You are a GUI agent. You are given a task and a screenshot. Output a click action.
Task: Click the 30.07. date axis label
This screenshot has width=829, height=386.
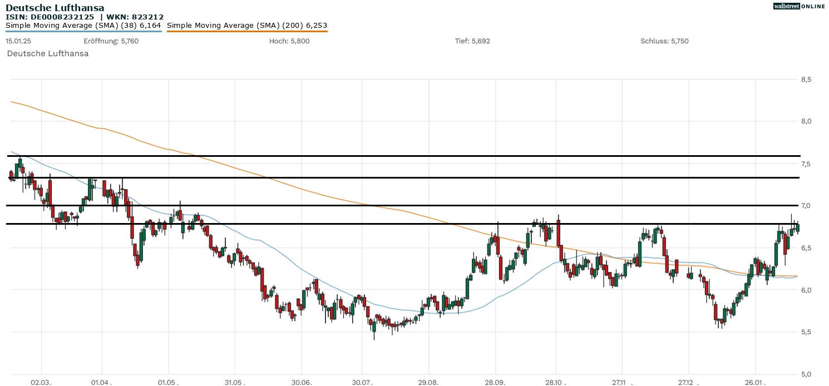(x=362, y=383)
